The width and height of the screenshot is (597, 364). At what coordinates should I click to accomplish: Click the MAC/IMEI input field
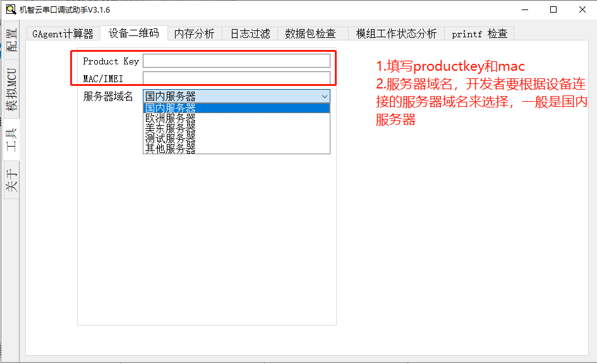[236, 76]
